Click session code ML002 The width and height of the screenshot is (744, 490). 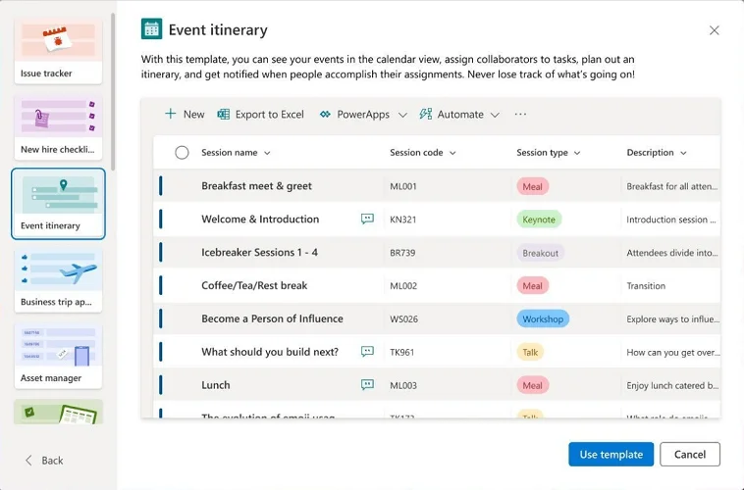403,286
